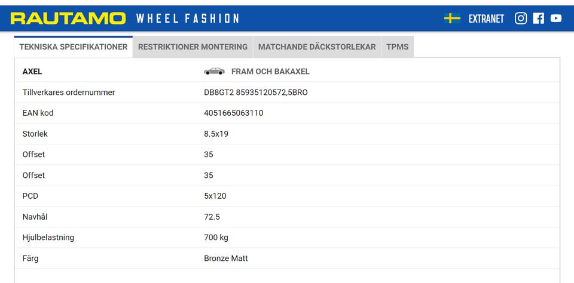This screenshot has height=283, width=574.
Task: Open the Matchande Däckstorlekar tab
Action: [317, 47]
